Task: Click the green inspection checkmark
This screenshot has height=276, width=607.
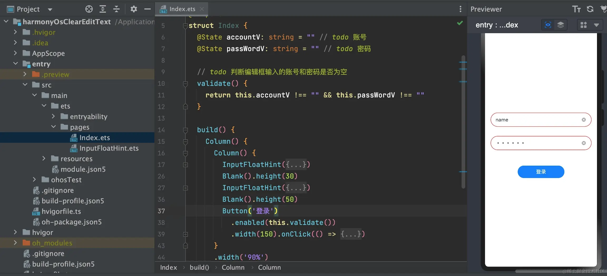Action: (460, 23)
